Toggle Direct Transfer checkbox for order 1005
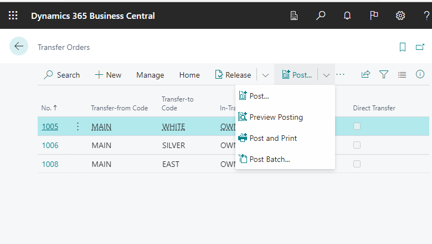432x244 pixels. [357, 126]
